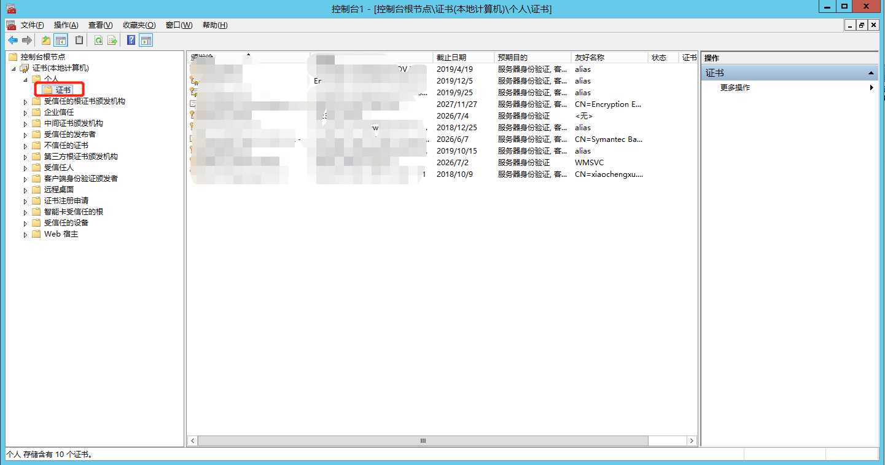Screen dimensions: 885x465
Task: Click the Forward arrow toolbar icon
Action: point(27,41)
